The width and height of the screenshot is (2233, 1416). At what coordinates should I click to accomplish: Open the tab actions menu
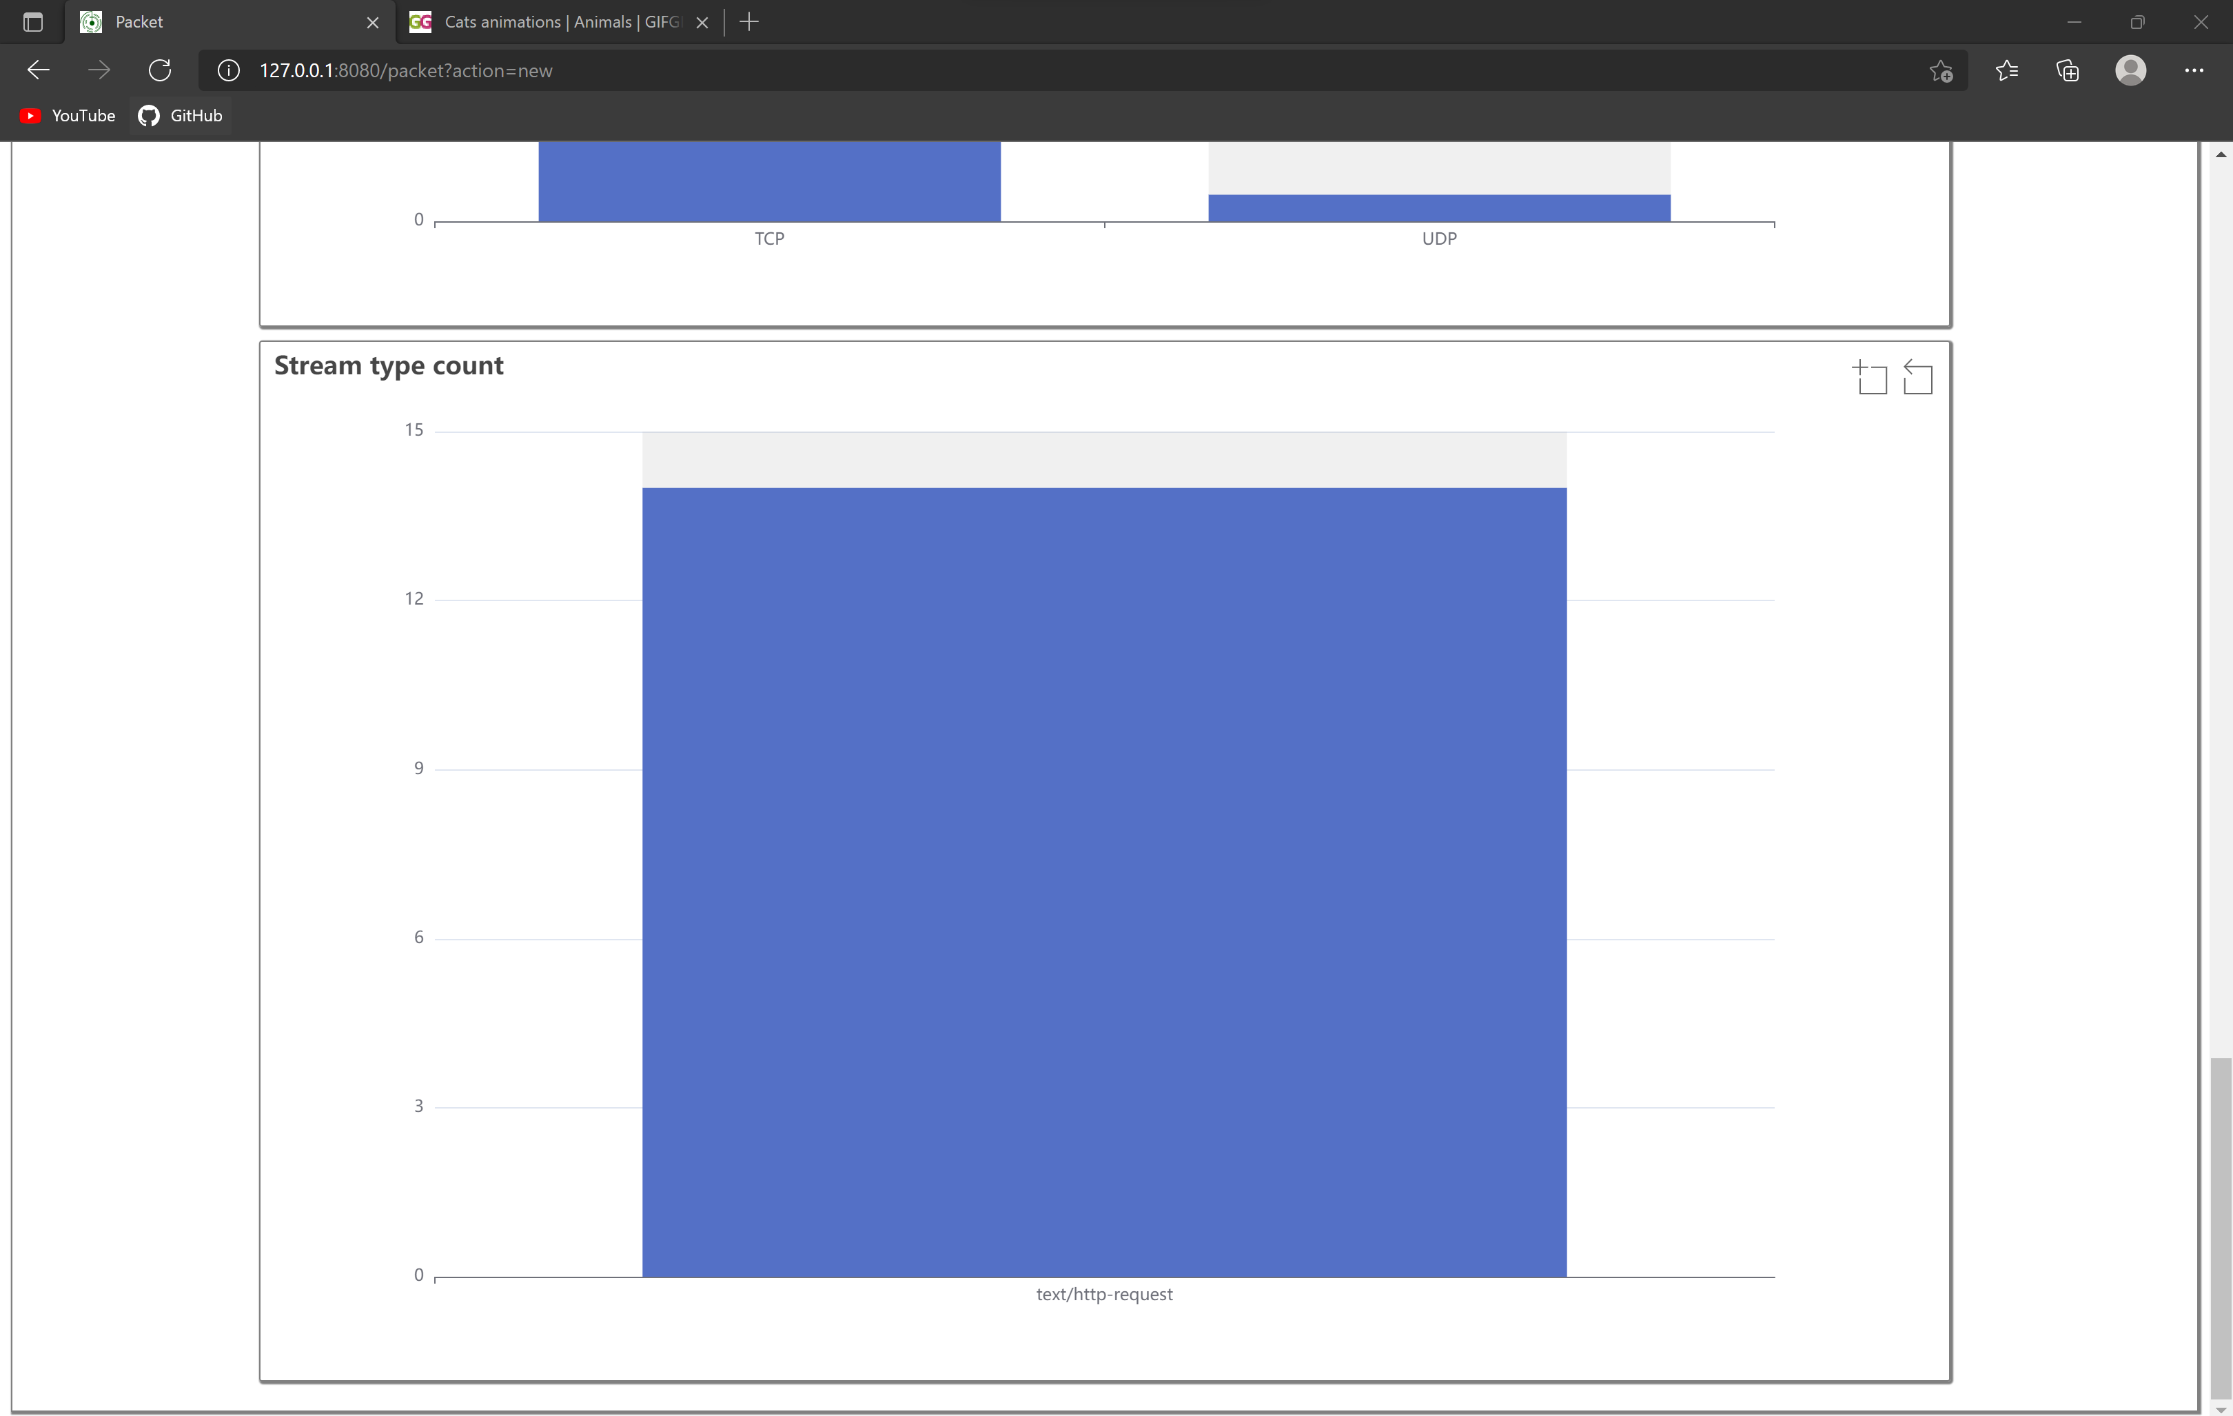tap(32, 21)
